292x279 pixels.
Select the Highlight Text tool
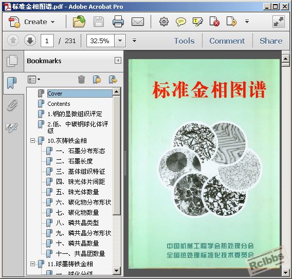click(197, 22)
